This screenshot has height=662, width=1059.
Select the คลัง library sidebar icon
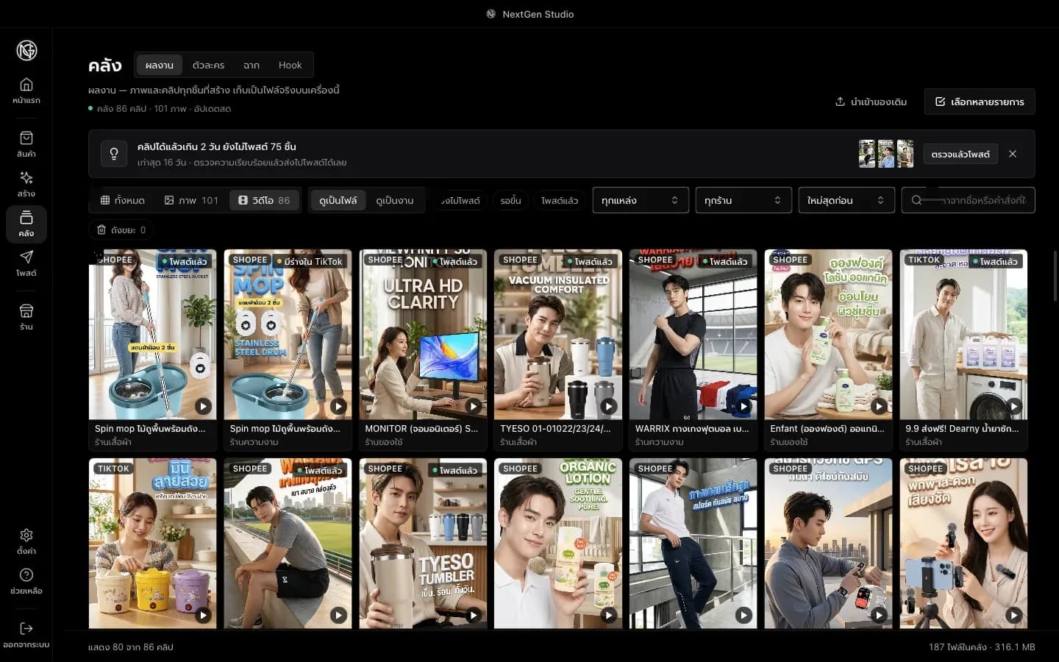coord(26,224)
